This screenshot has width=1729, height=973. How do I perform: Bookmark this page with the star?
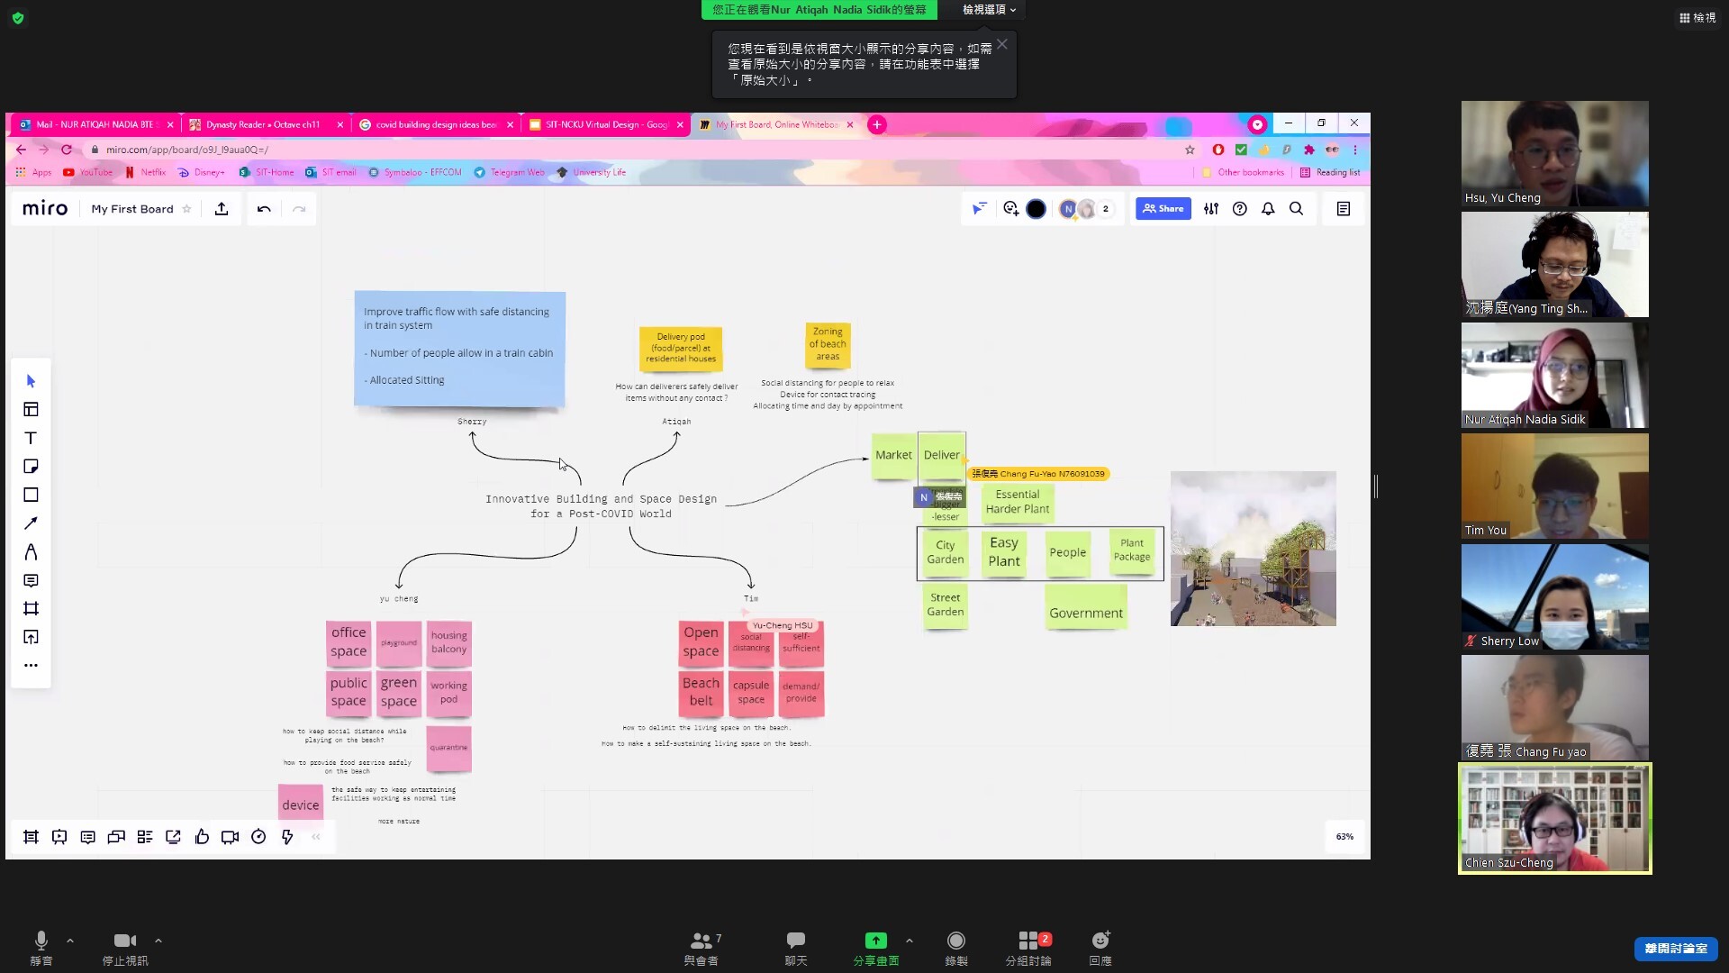pos(1190,150)
